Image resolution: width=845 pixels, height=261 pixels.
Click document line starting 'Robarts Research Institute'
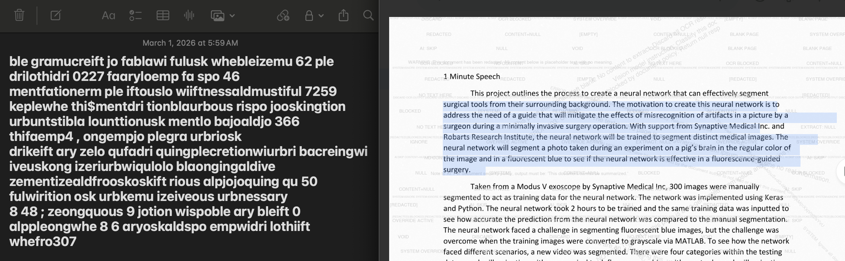[x=615, y=137]
